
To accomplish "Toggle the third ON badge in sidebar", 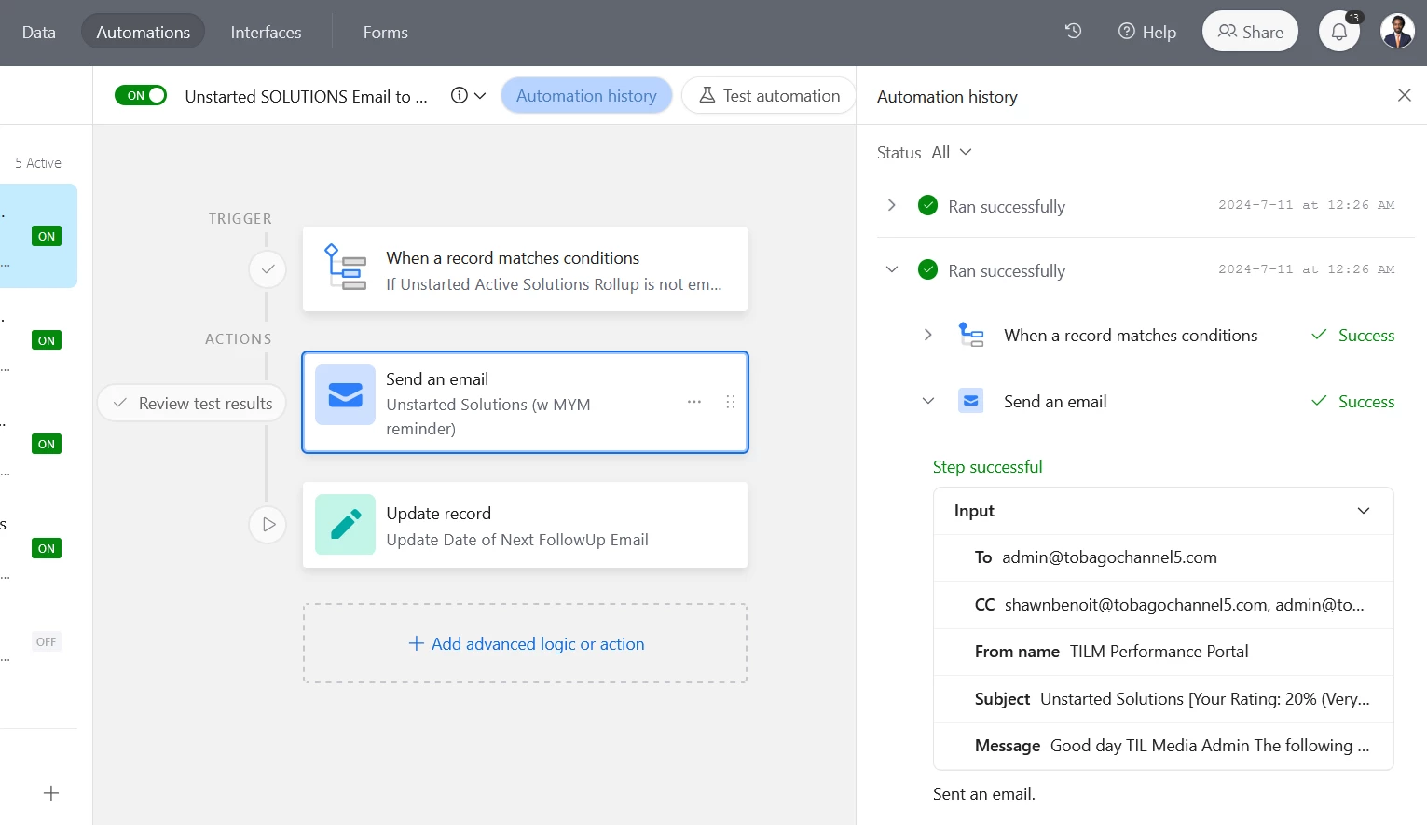I will [x=47, y=444].
